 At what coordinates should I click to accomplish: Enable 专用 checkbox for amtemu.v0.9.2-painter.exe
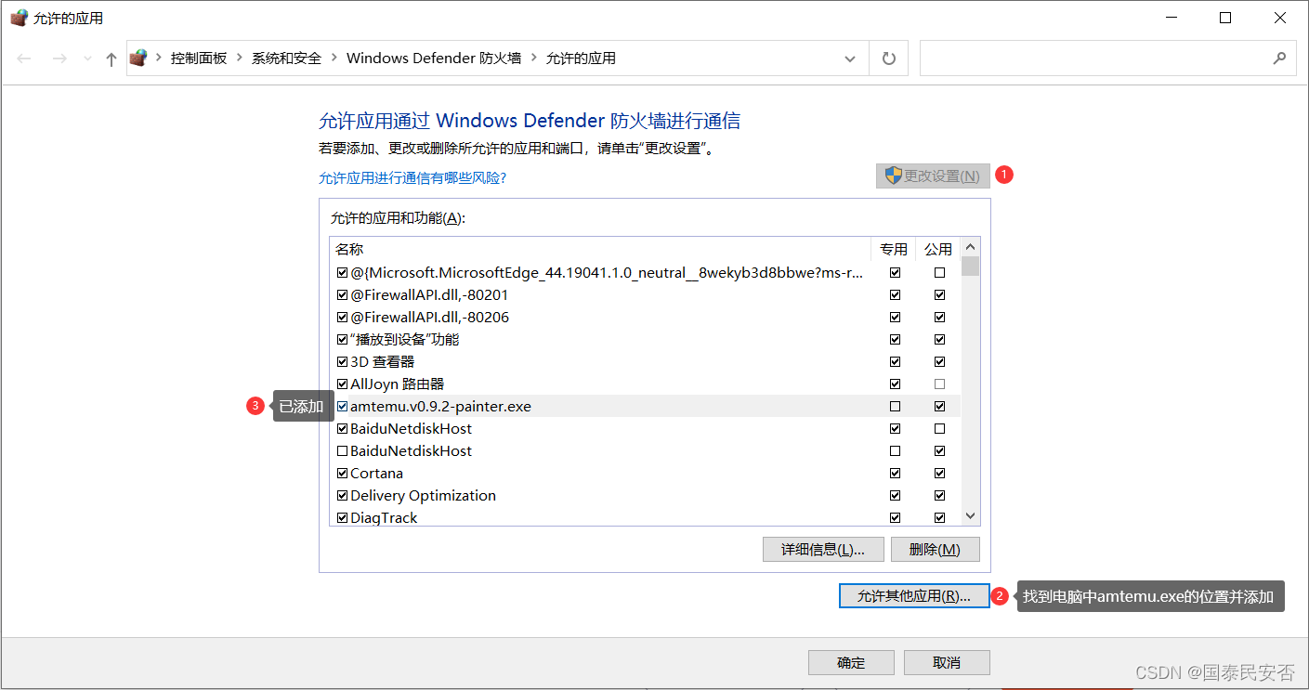click(895, 406)
